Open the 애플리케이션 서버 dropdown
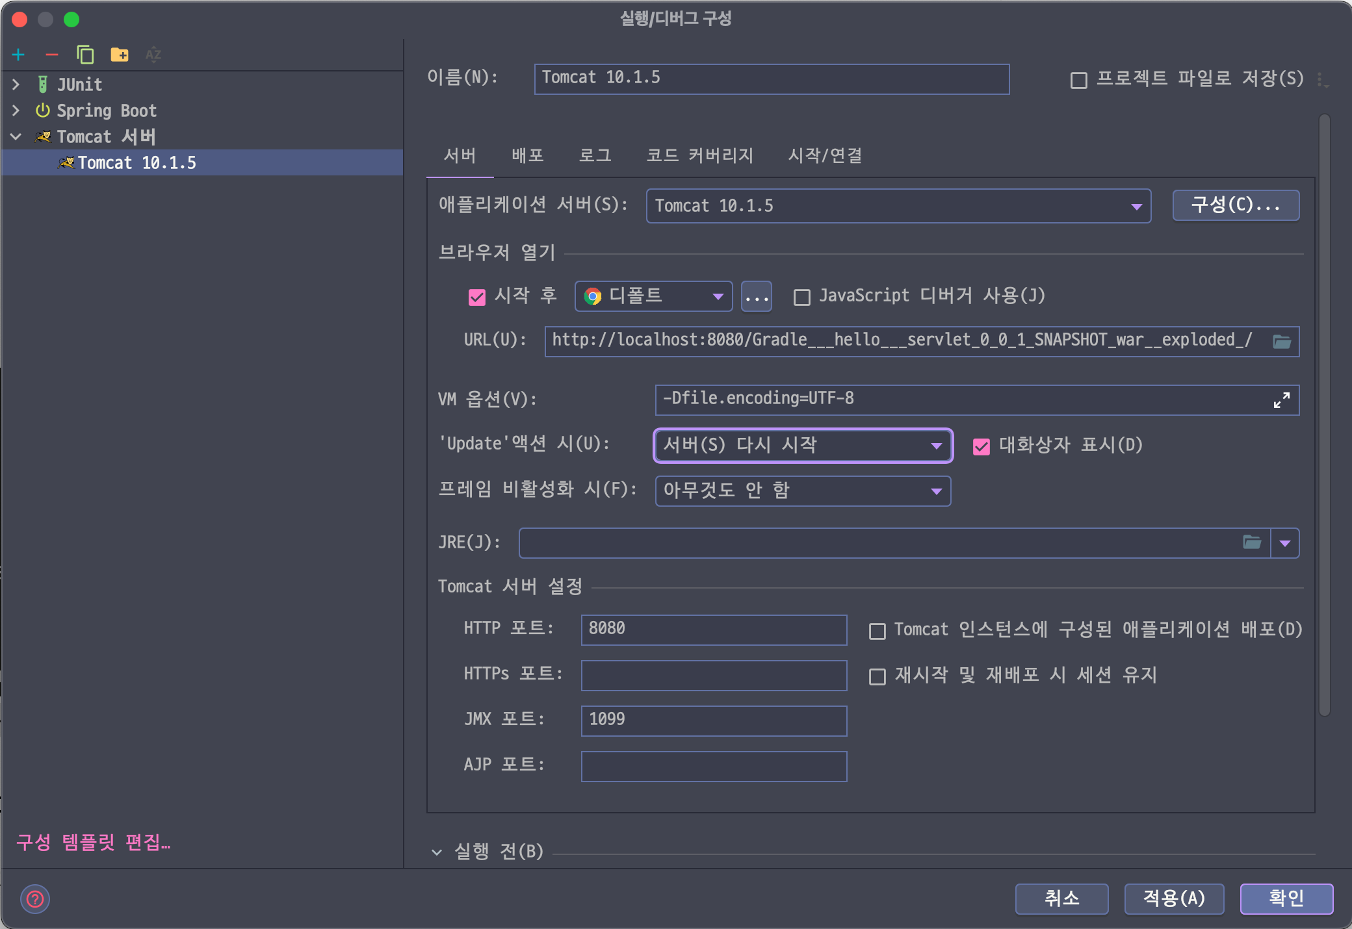Screen dimensions: 1352x929 tap(898, 206)
